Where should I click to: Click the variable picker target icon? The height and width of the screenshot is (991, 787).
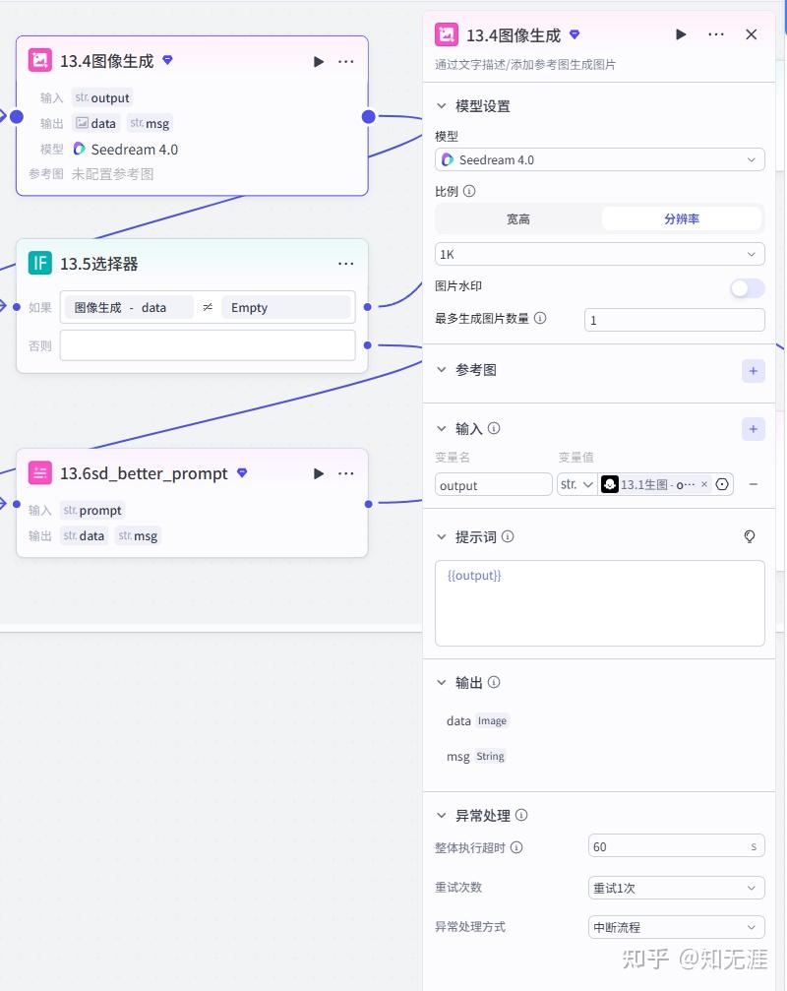pos(722,484)
